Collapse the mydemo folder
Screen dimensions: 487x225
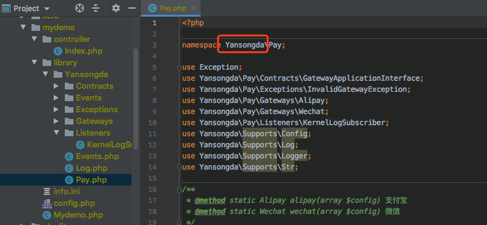click(23, 27)
